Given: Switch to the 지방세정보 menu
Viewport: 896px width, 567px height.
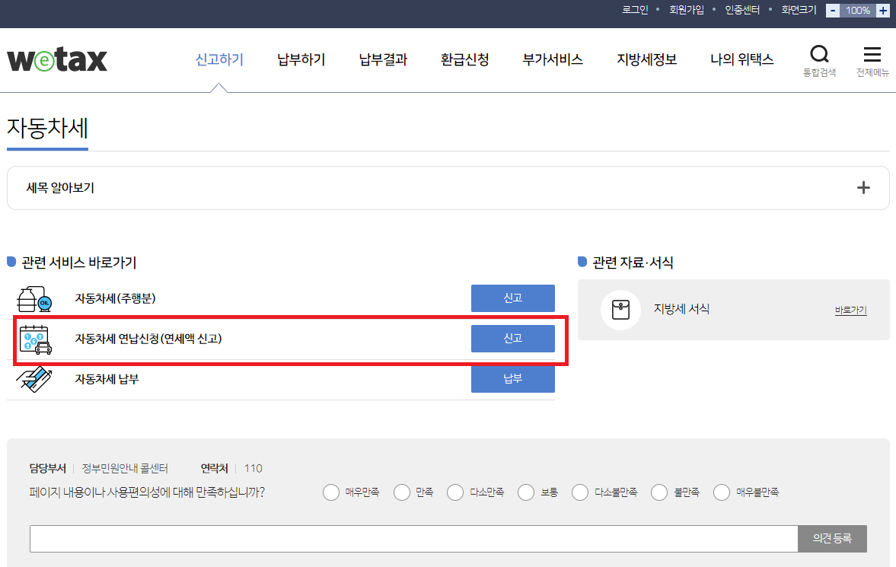Looking at the screenshot, I should [646, 59].
